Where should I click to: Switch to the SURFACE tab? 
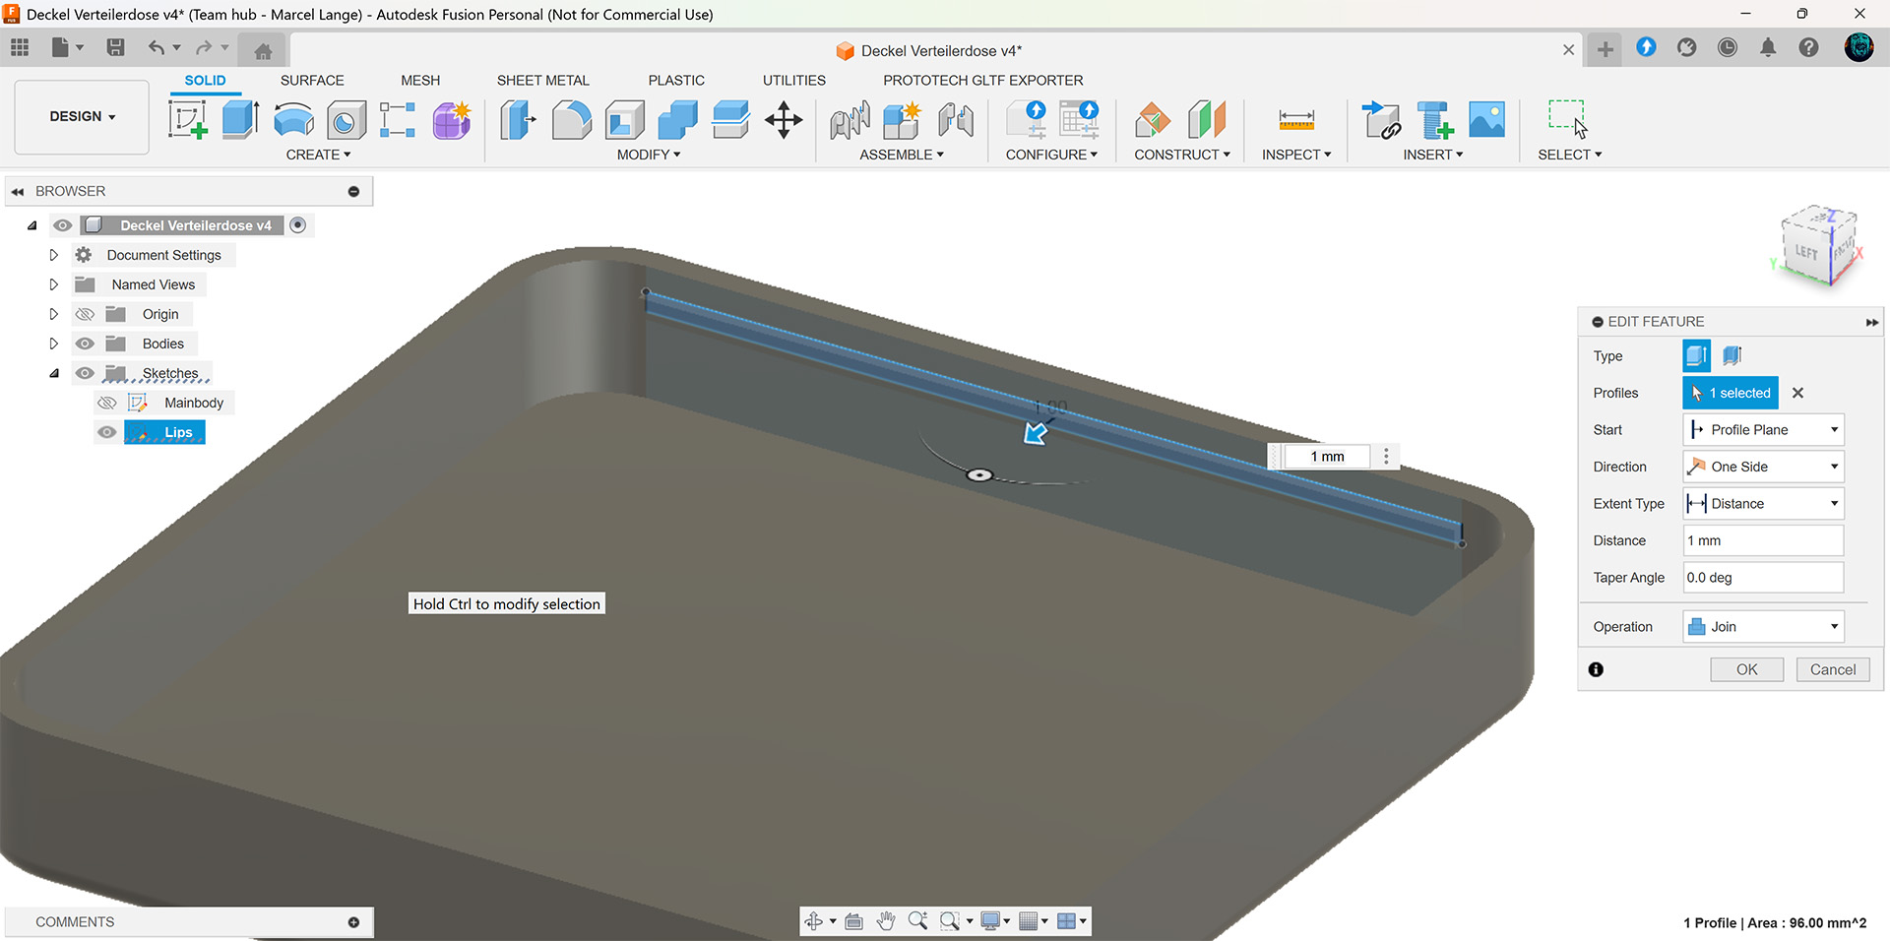(x=312, y=81)
